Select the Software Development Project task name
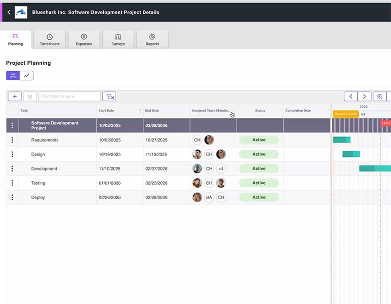Screen dimensions: 391x304 pyautogui.click(x=55, y=125)
